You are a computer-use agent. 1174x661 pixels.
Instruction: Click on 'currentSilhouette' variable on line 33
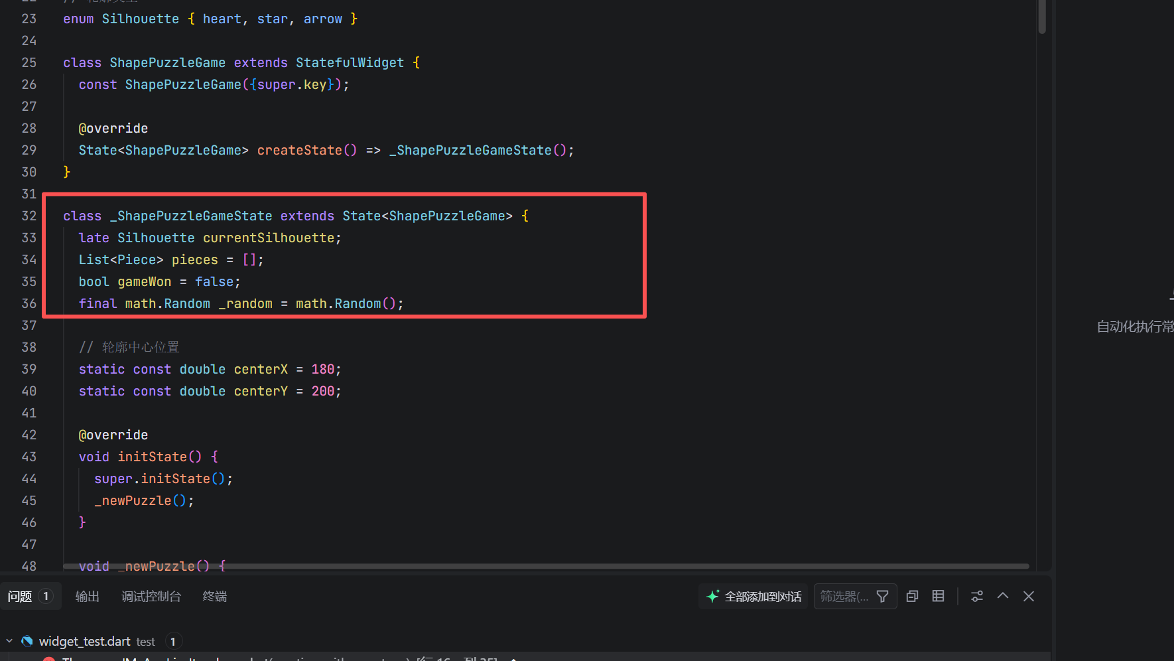[x=269, y=238]
